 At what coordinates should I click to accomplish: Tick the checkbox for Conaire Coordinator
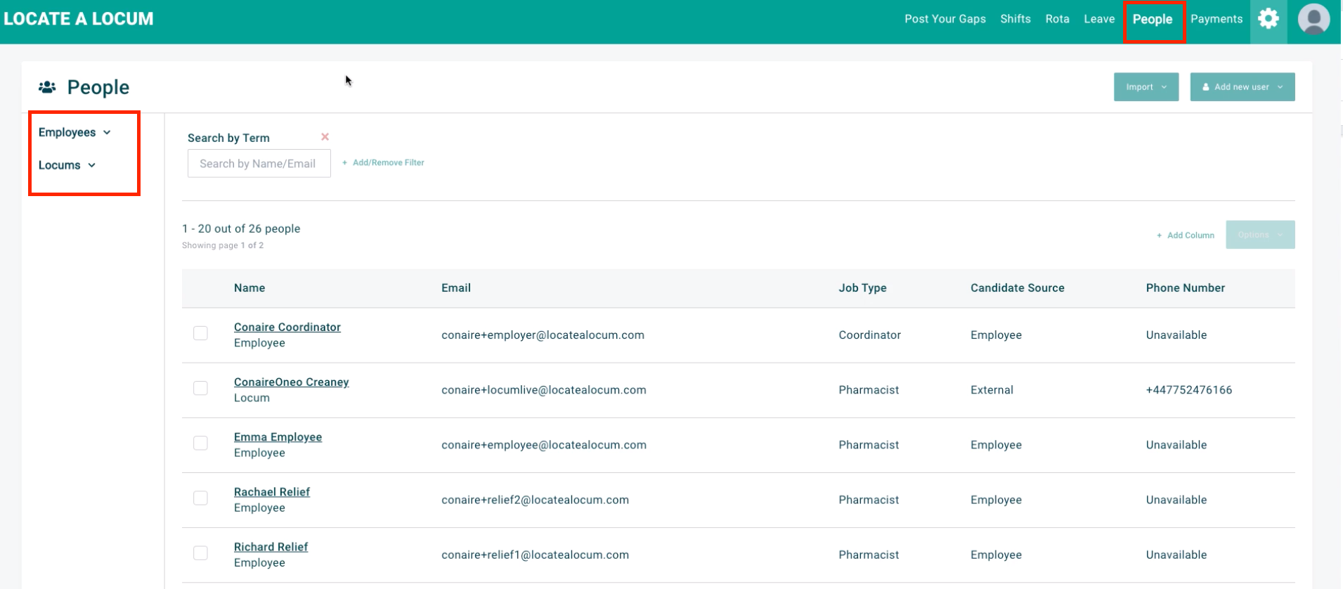click(200, 333)
